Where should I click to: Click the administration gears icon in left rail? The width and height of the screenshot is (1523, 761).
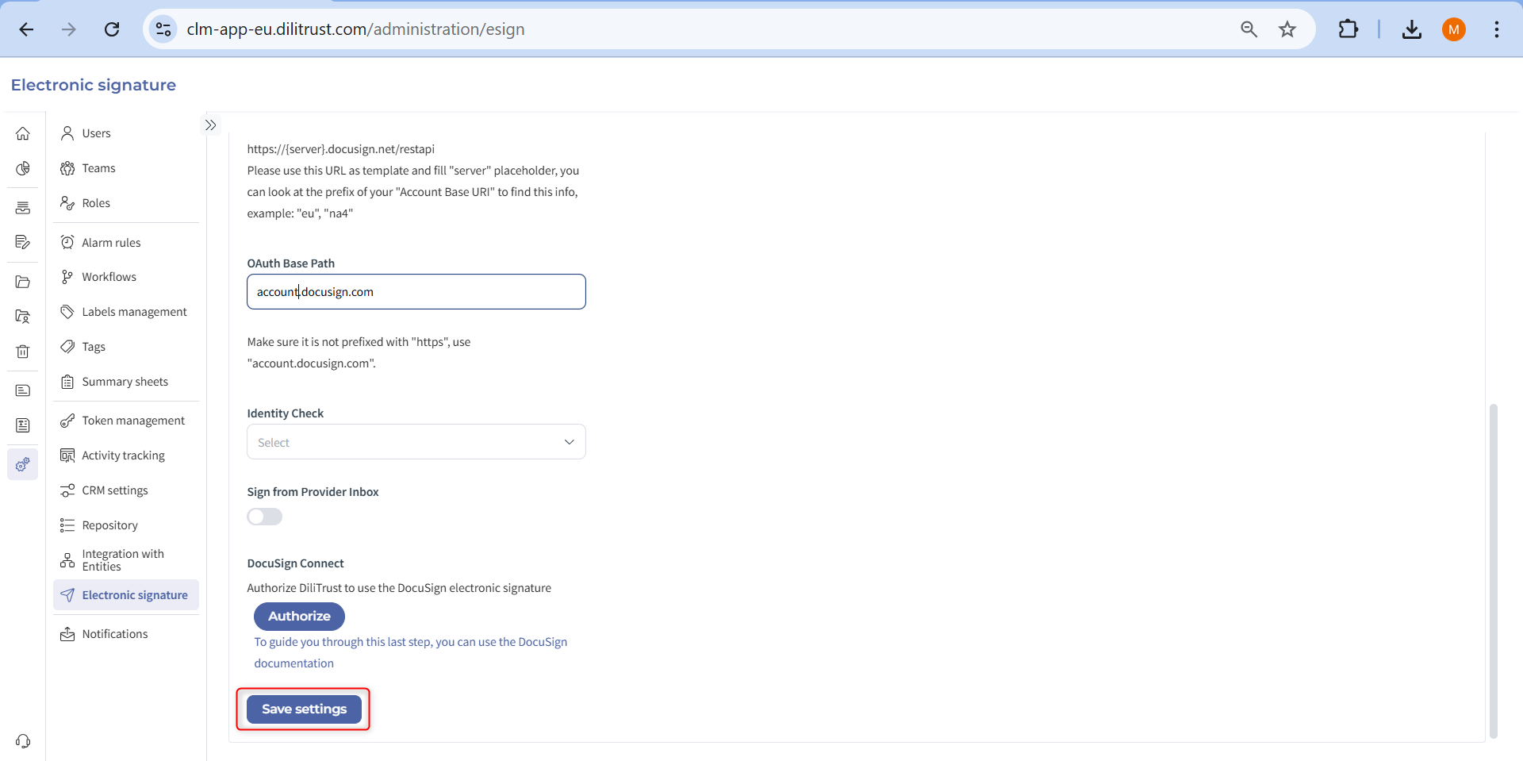[x=23, y=464]
